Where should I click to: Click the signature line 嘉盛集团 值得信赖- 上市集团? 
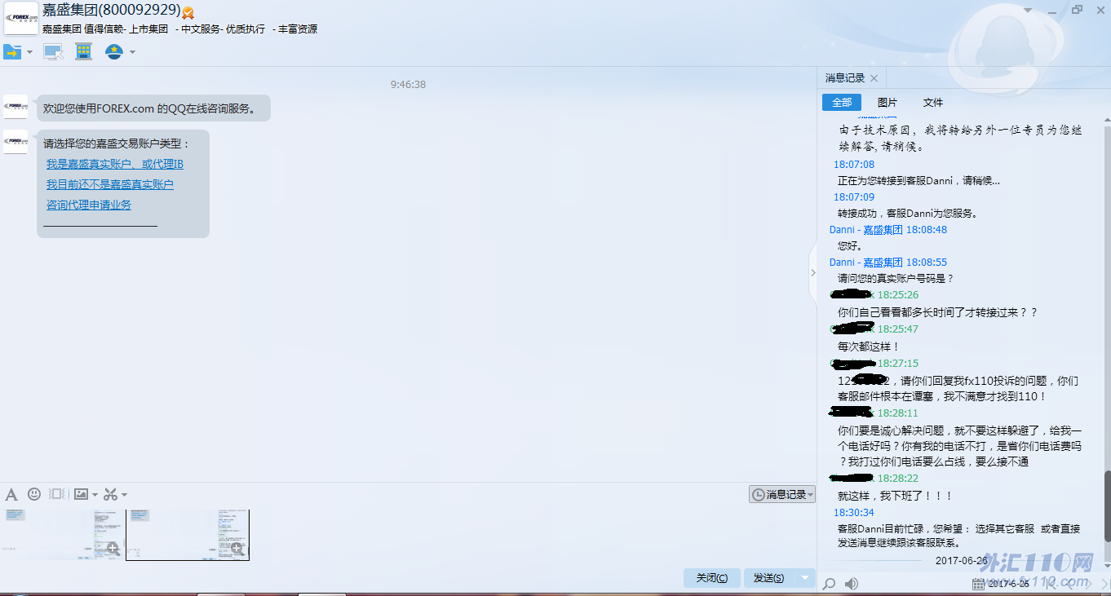point(105,29)
